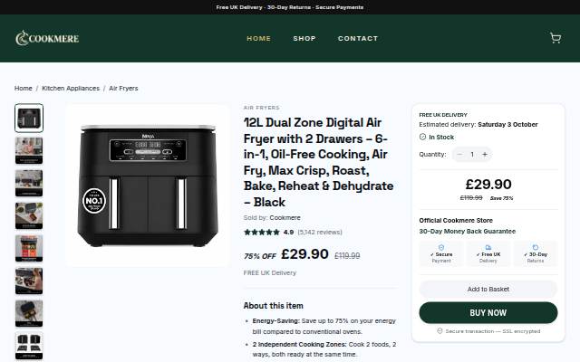
Task: Click the In Stock checkmark icon
Action: 422,137
